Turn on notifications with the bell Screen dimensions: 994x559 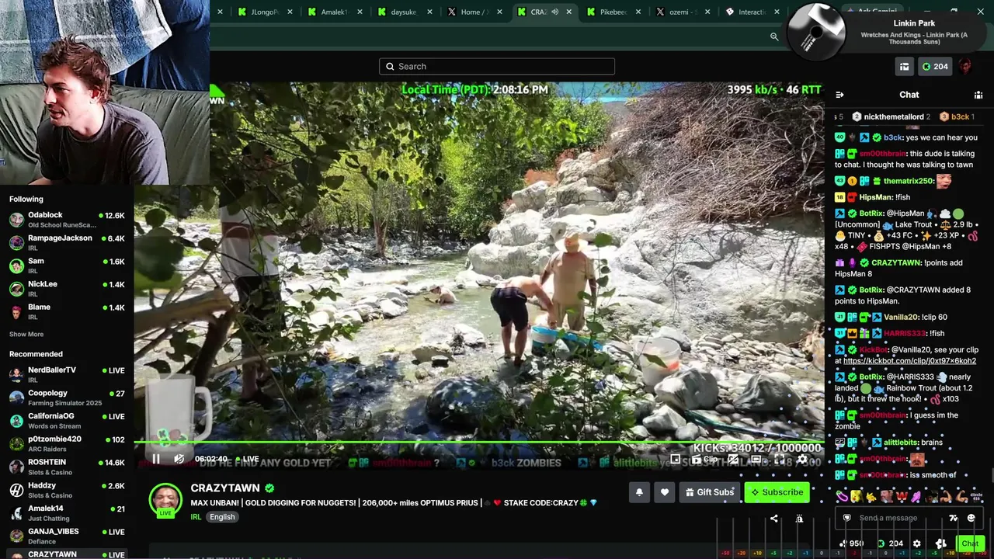639,492
